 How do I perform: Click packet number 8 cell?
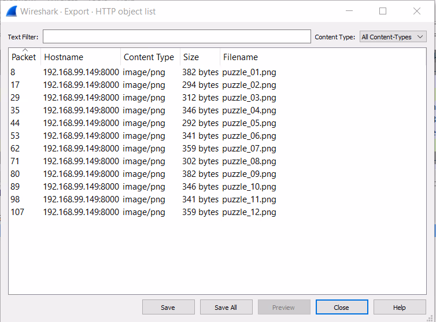[x=13, y=72]
